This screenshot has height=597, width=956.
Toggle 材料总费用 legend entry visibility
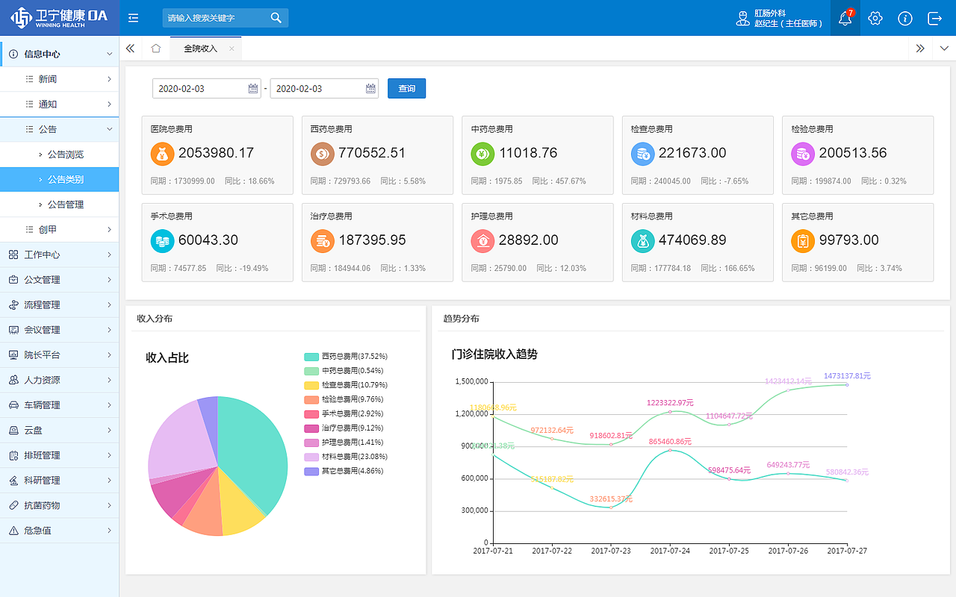pos(346,457)
